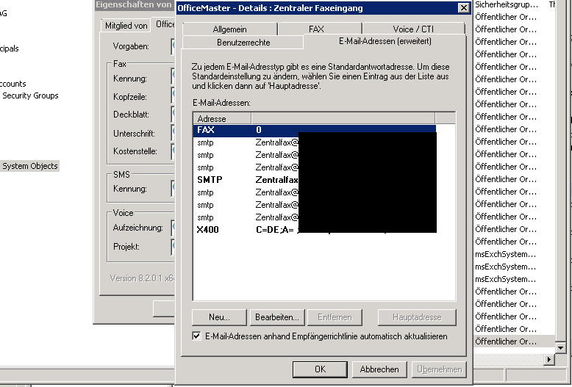Select the bold SMTP primary address row

coord(210,180)
